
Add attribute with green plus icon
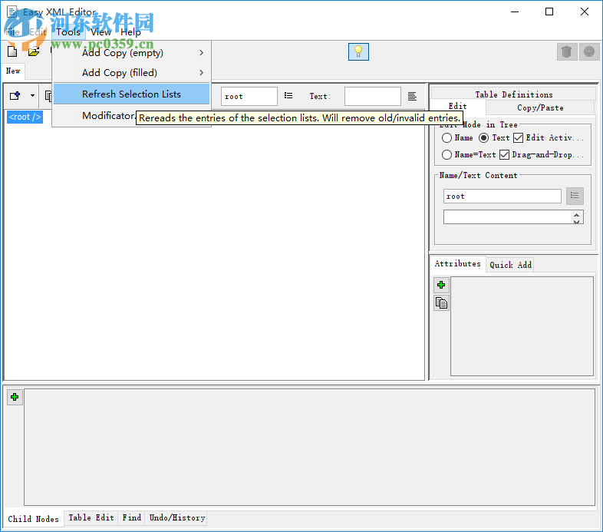[x=441, y=285]
